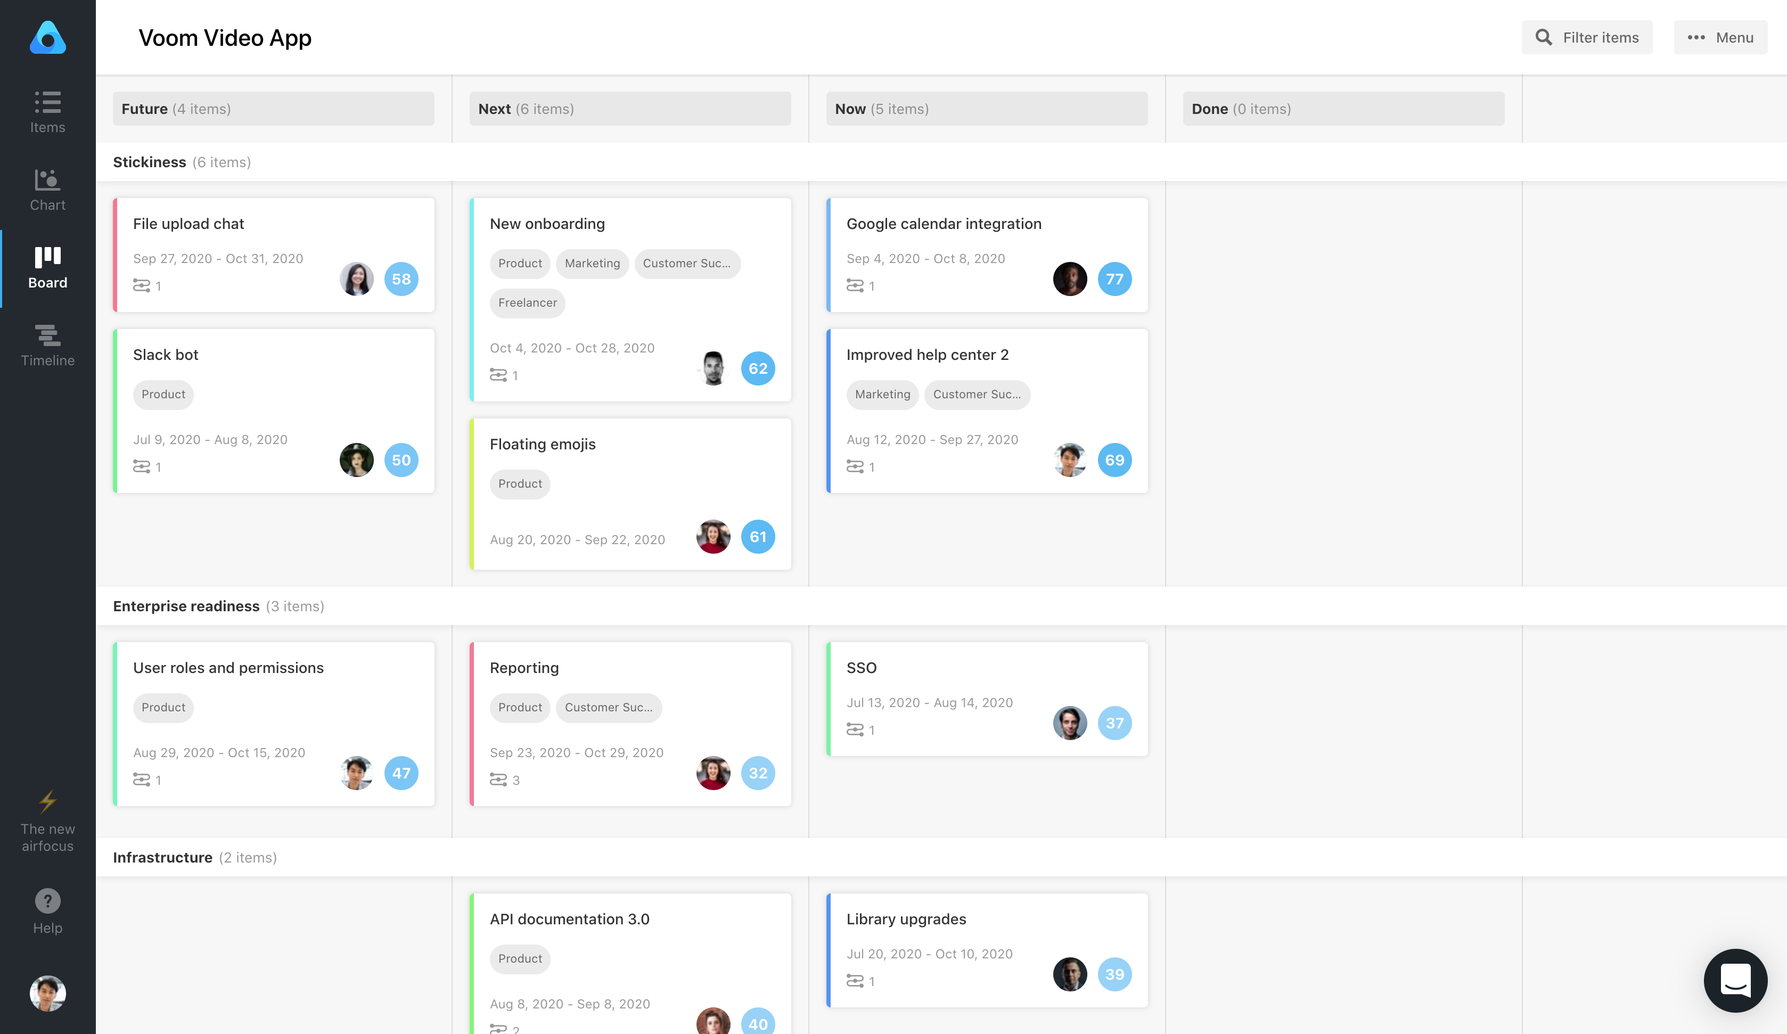Screen dimensions: 1787x1034
Task: Open the Intercom chat bubble
Action: [x=1735, y=981]
